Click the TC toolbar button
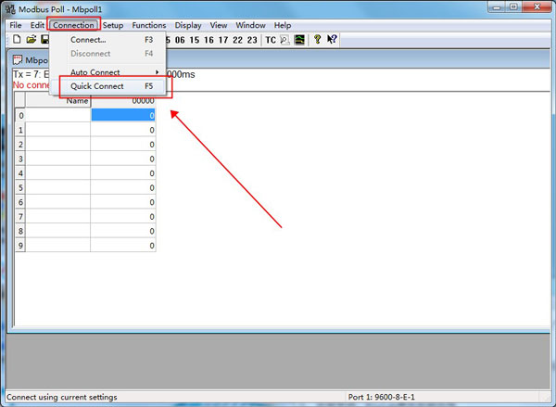Viewport: 556px width, 407px height. [270, 40]
